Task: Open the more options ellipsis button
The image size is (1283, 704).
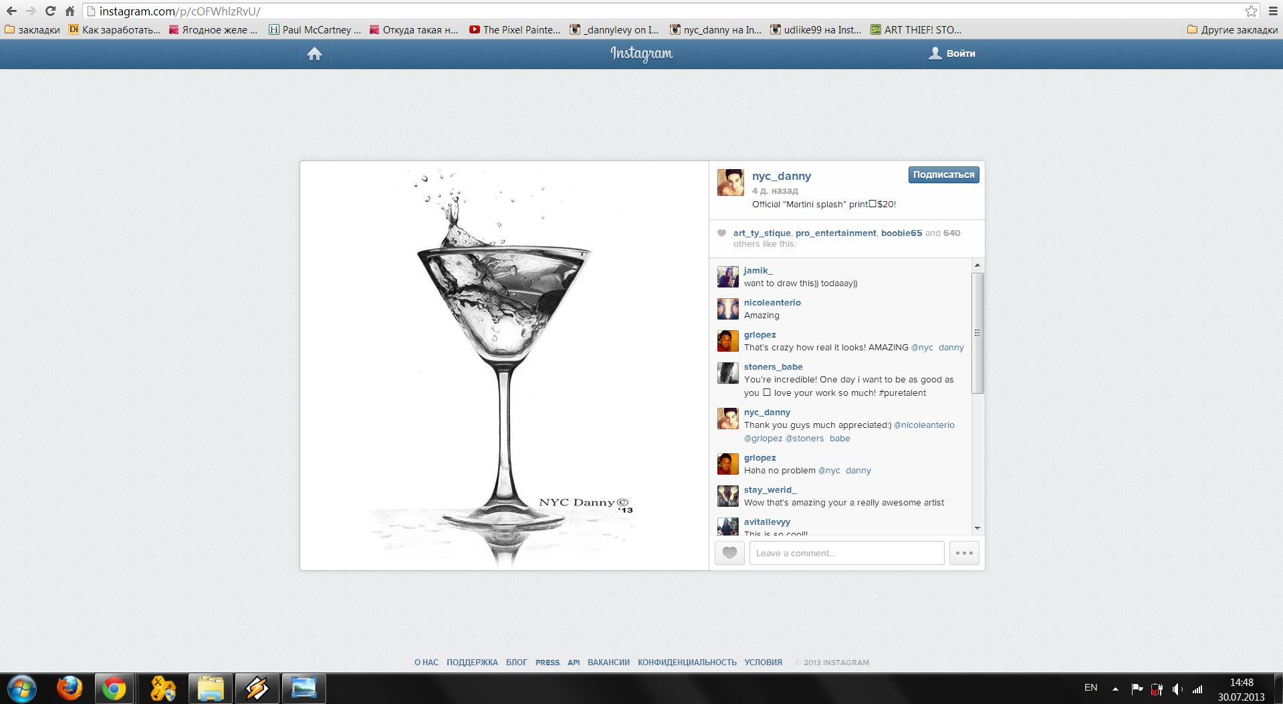Action: coord(964,553)
